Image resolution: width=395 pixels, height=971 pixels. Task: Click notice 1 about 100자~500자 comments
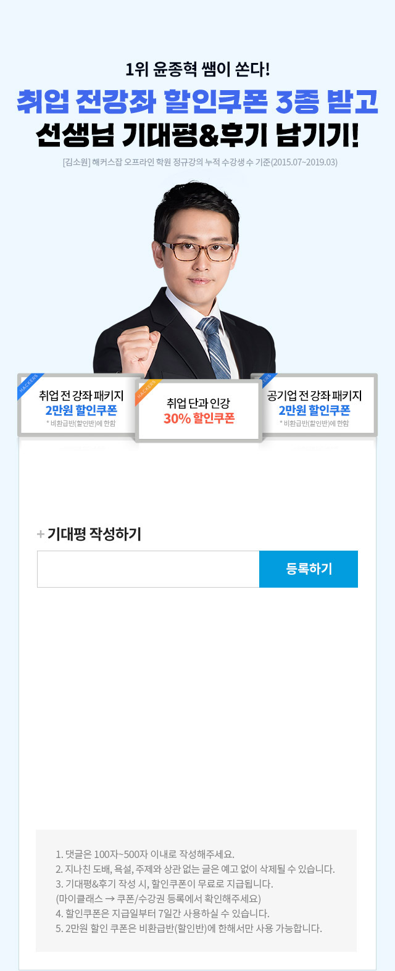click(x=145, y=854)
